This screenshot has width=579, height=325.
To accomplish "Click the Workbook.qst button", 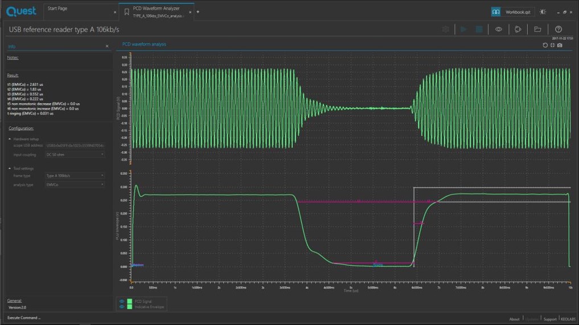I will 512,12.
